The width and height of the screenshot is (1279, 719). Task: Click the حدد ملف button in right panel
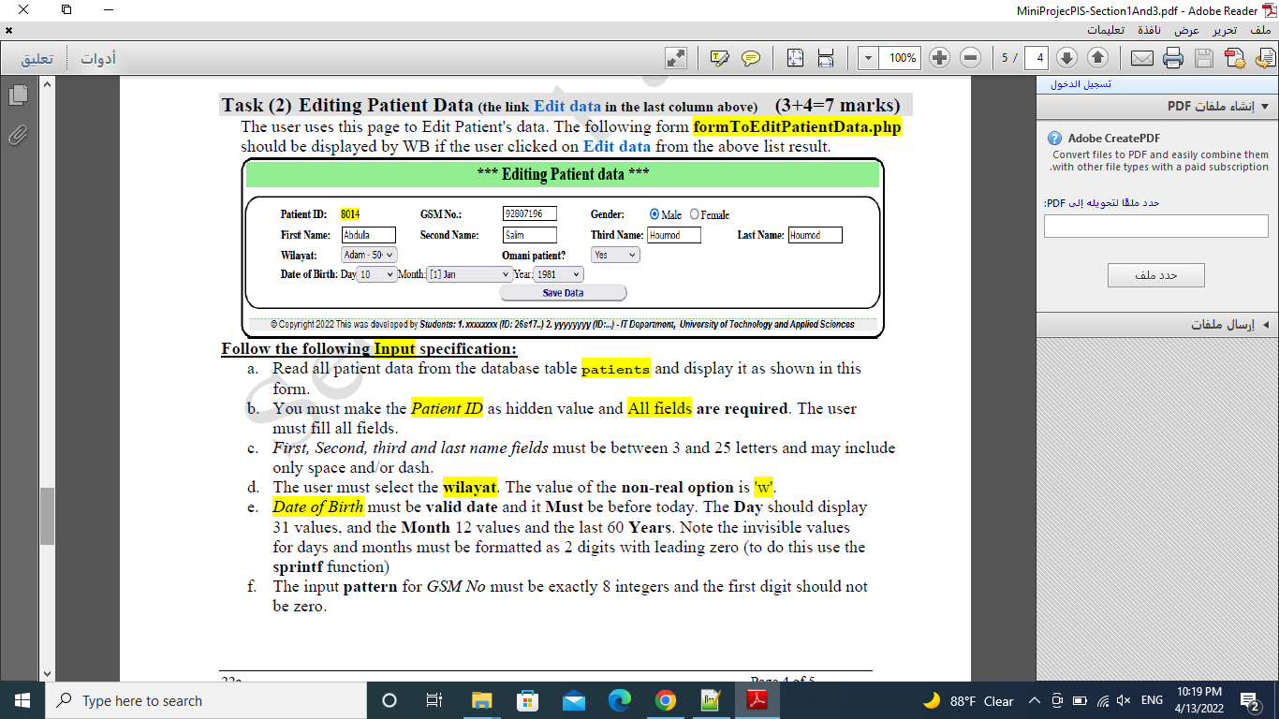pyautogui.click(x=1157, y=274)
